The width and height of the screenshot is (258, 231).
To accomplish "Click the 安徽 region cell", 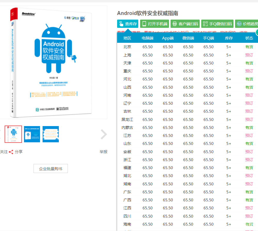I will coord(127,152).
